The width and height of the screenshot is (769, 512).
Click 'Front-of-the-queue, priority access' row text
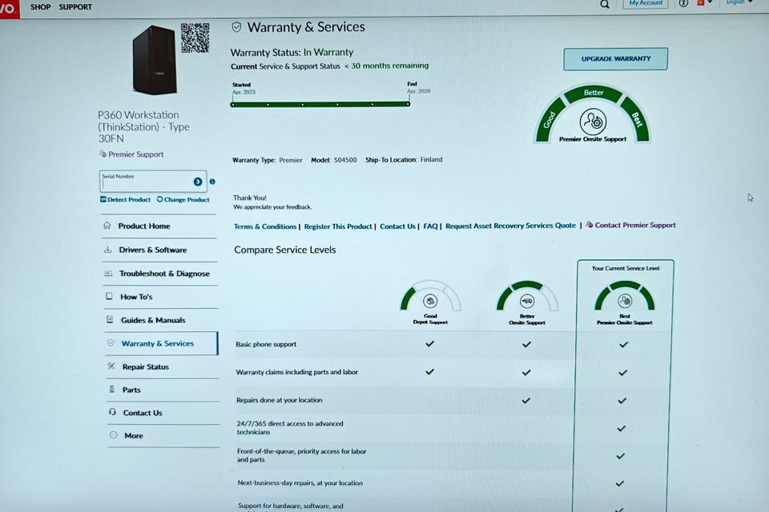302,455
